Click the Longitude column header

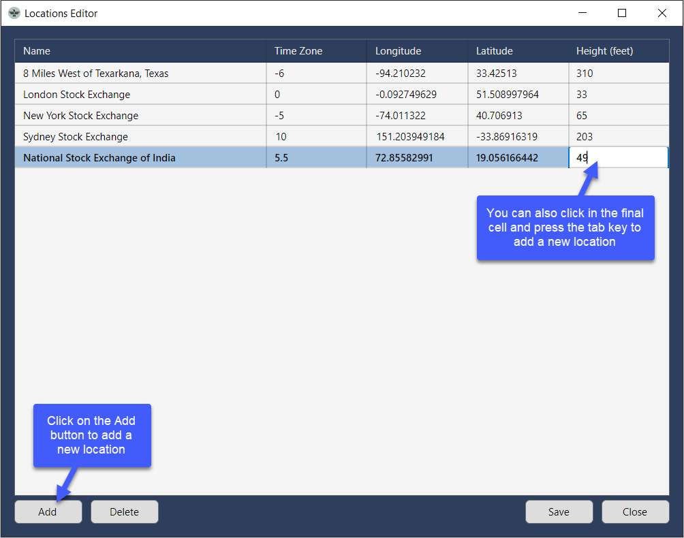(x=417, y=51)
